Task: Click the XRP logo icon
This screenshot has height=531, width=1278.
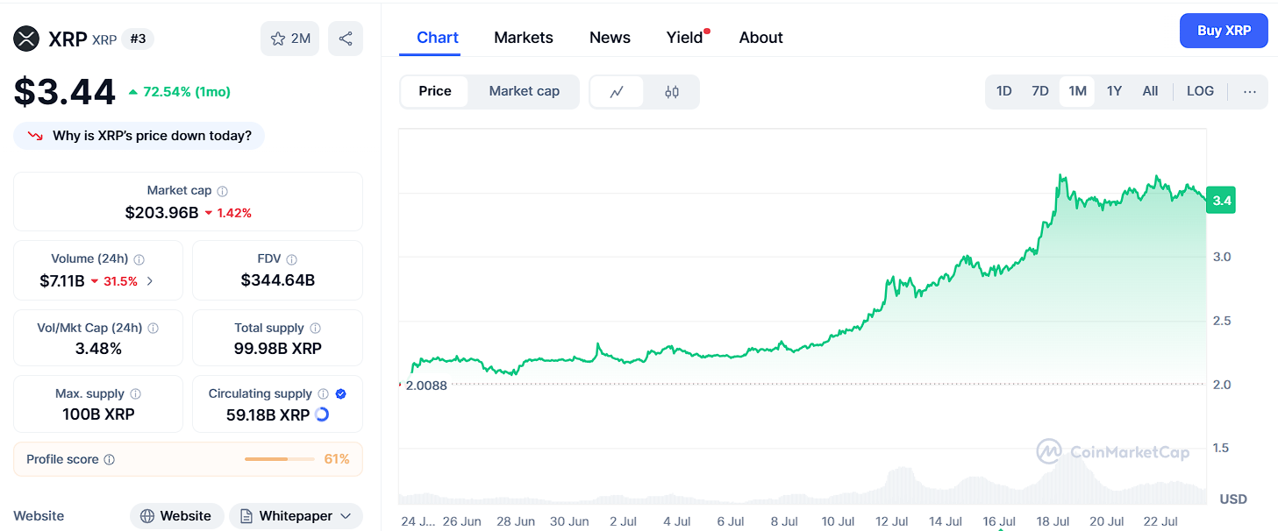Action: 27,39
